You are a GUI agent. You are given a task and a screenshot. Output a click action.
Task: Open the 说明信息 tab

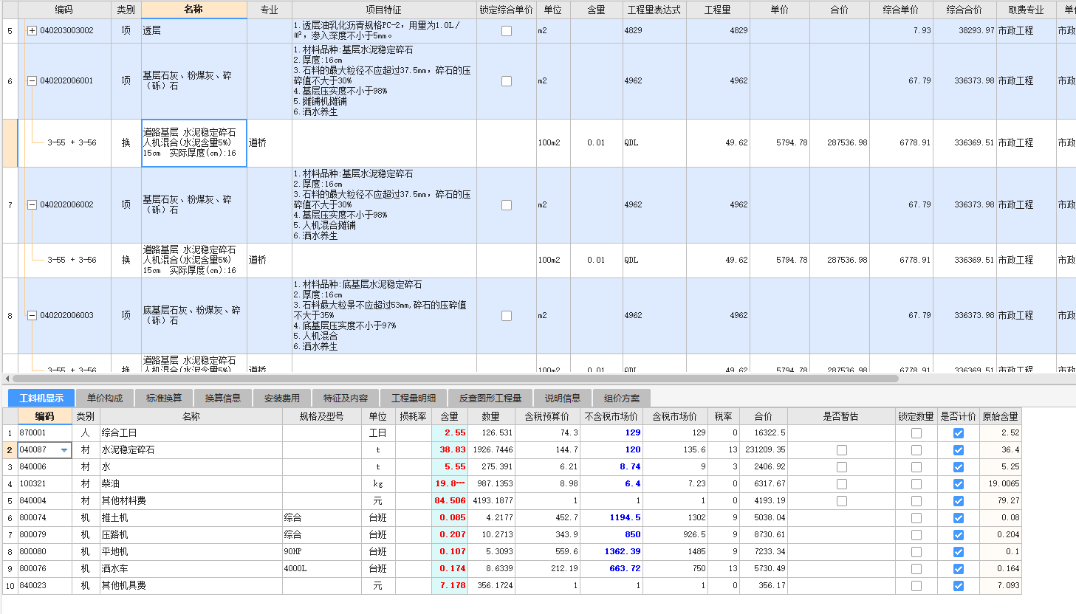click(x=563, y=399)
